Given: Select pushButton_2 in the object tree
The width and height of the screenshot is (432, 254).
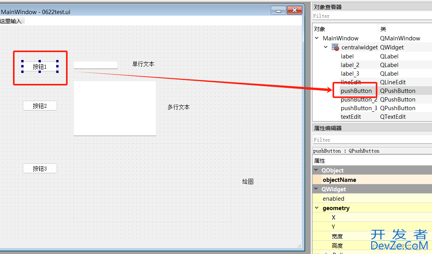Looking at the screenshot, I should pos(372,100).
